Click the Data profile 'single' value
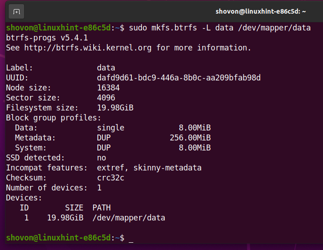This screenshot has height=250, width=323. tap(111, 128)
